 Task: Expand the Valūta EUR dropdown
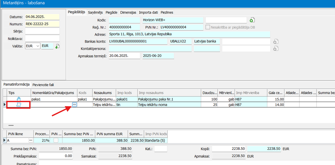click(37, 46)
